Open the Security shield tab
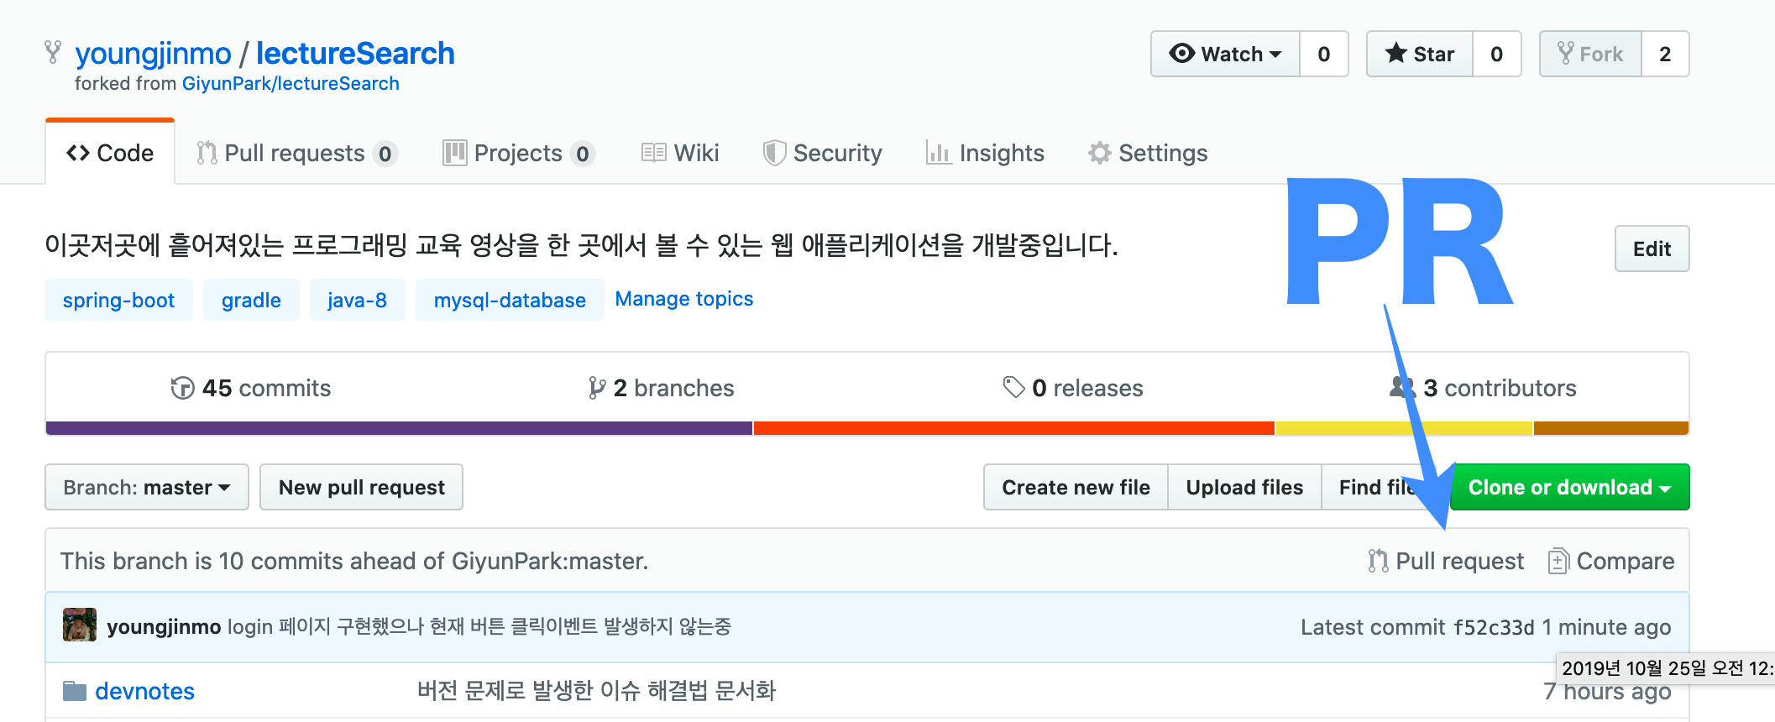 [823, 153]
